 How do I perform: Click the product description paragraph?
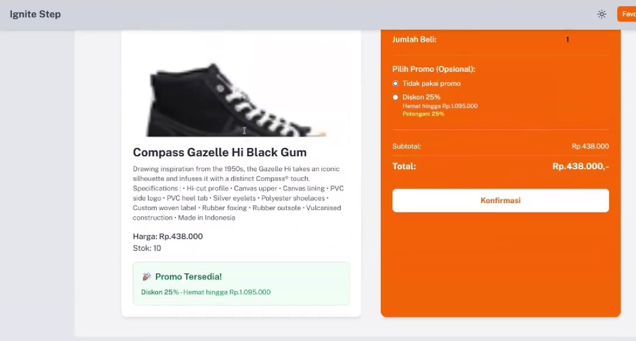238,193
